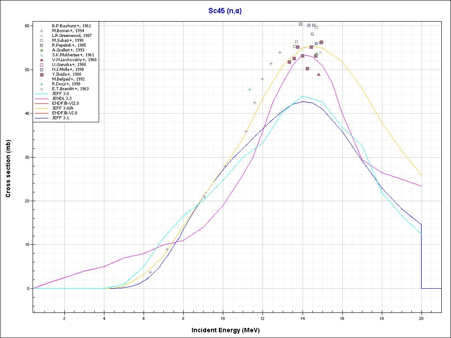This screenshot has width=451, height=338.
Task: Click the 14 tick label on the x-axis
Action: point(303,318)
